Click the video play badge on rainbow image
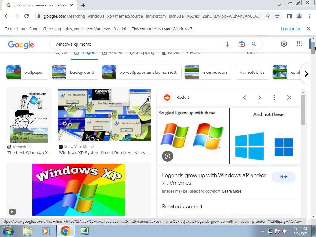 [12, 212]
